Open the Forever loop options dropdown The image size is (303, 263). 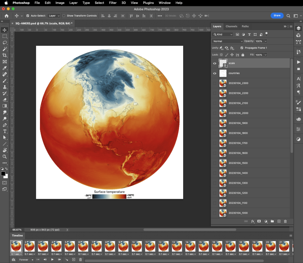click(26, 260)
